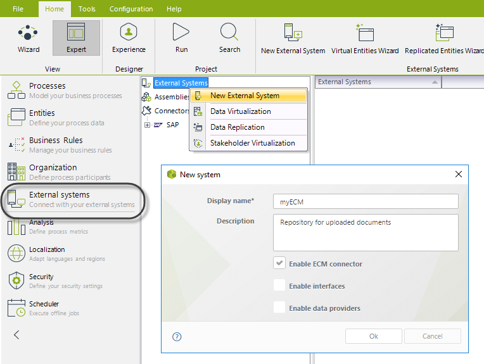Select the Expert view button
This screenshot has width=484, height=364.
76,38
